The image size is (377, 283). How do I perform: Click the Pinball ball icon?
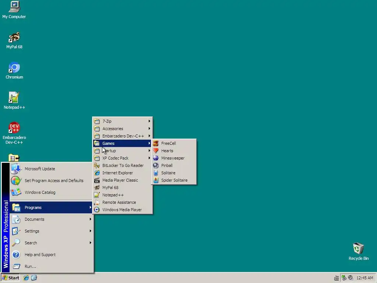156,165
